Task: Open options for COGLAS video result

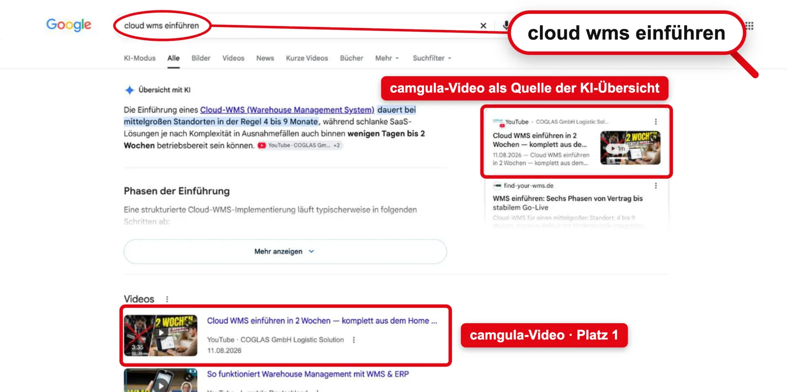Action: [354, 340]
